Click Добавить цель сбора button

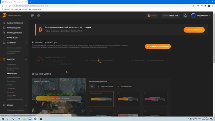(x=158, y=46)
